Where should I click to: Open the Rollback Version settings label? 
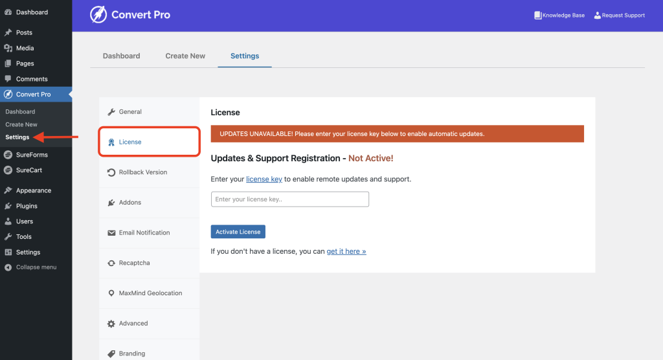[143, 173]
